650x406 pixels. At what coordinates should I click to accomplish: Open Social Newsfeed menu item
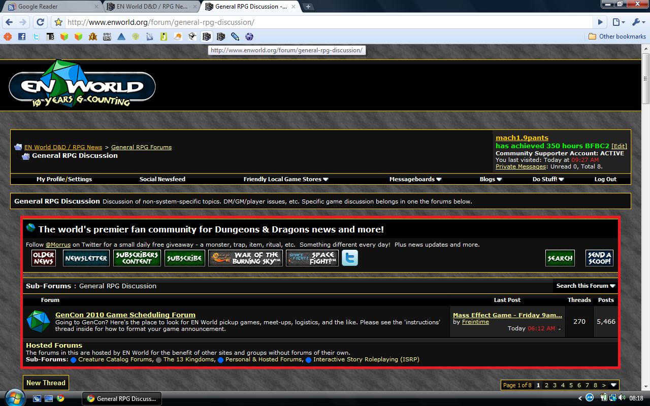(162, 179)
